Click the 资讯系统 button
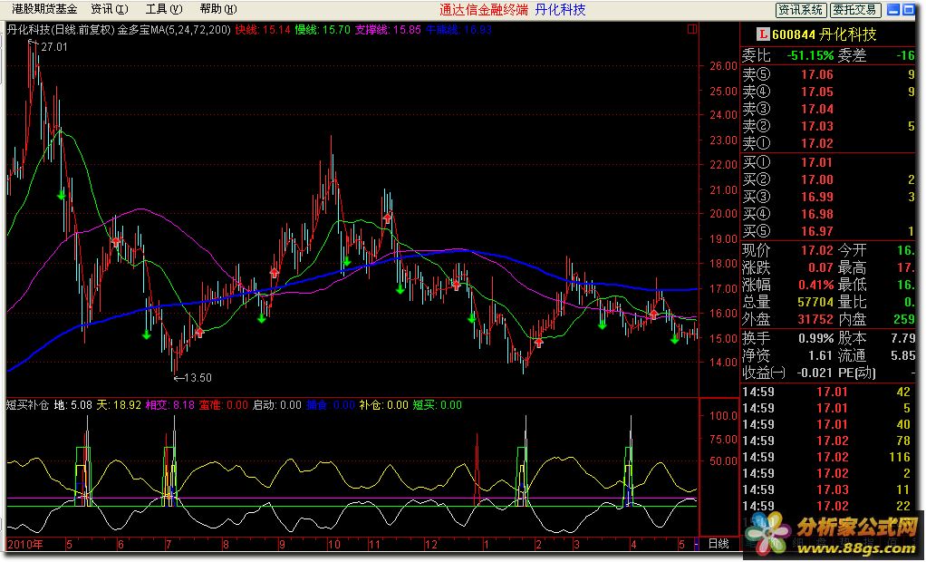This screenshot has width=926, height=562. [801, 10]
